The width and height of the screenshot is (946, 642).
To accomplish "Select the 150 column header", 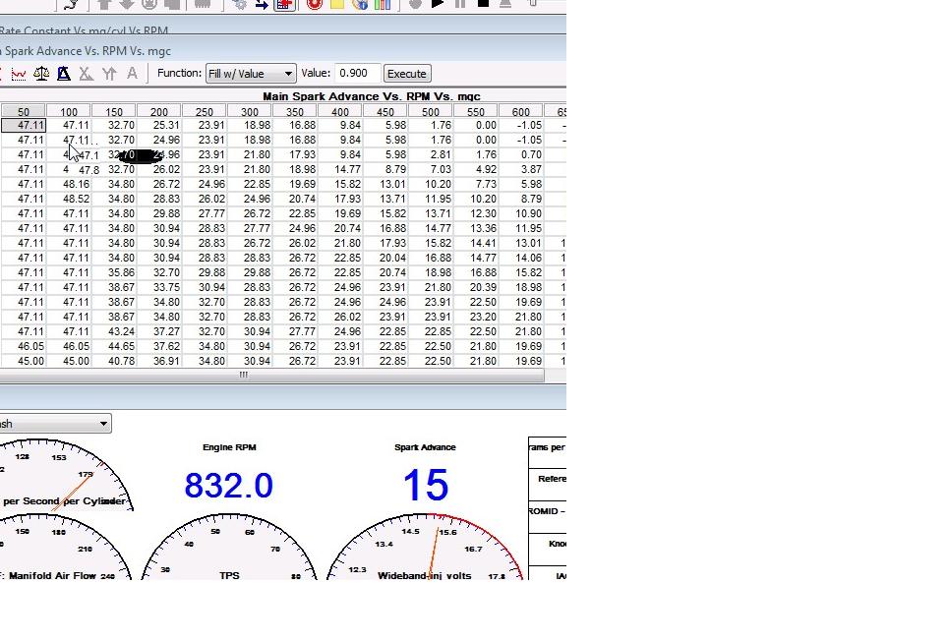I will coord(113,112).
